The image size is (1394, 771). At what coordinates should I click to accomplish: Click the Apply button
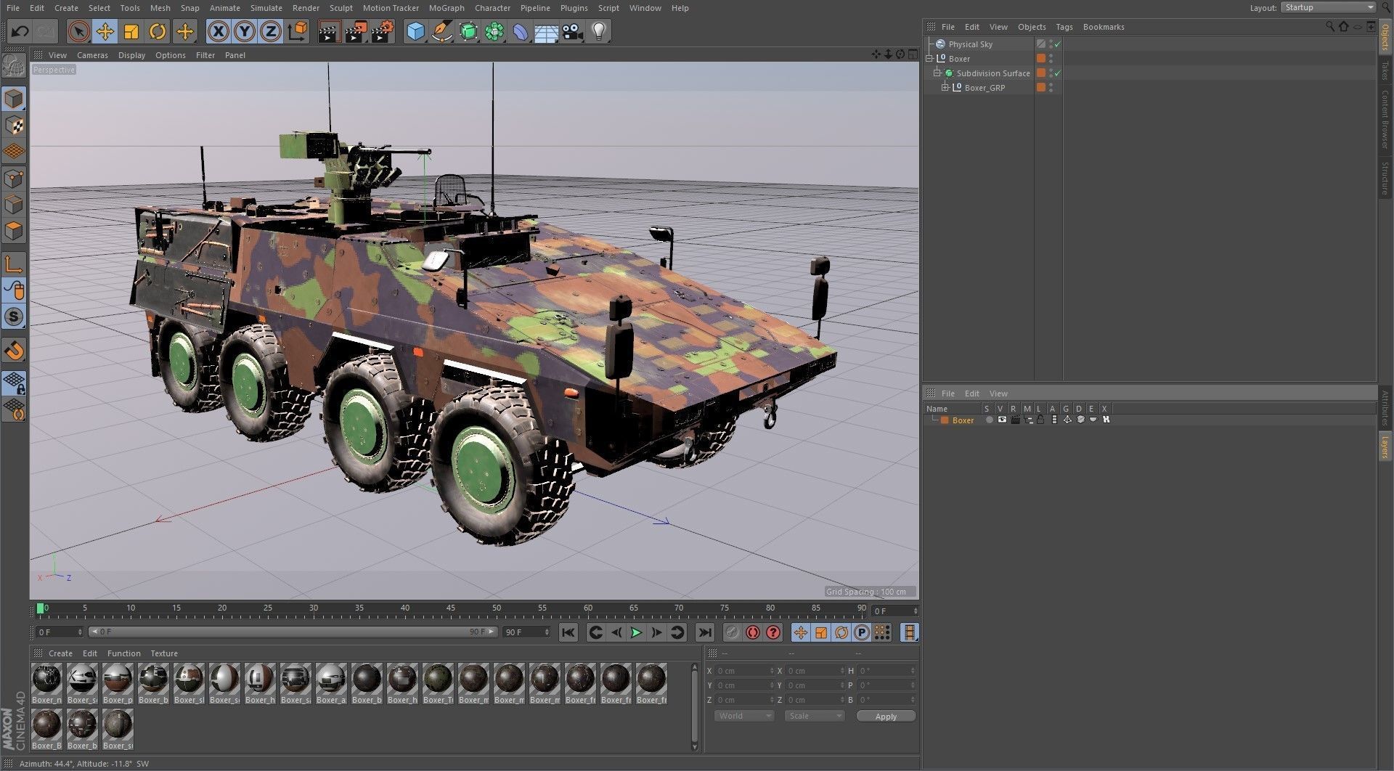pos(886,716)
